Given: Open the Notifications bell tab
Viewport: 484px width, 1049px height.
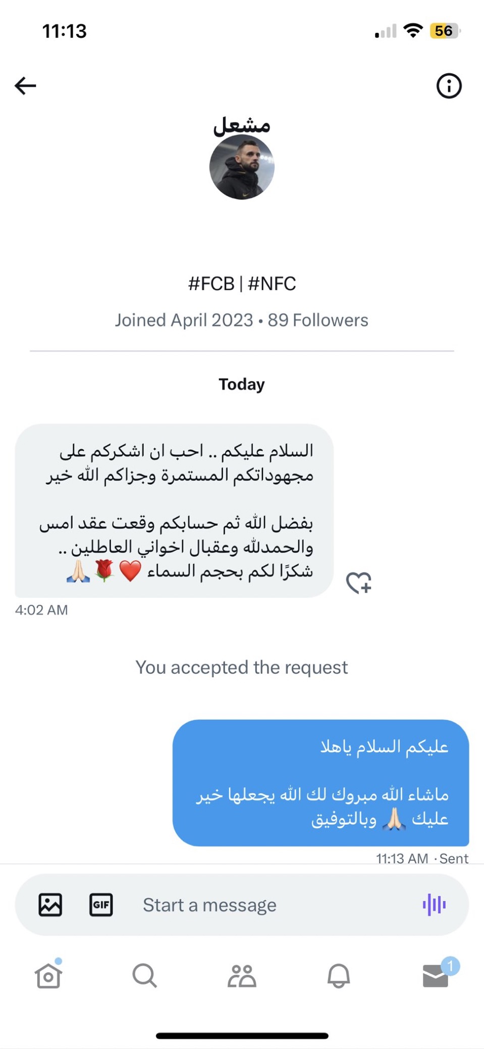Looking at the screenshot, I should pos(339,975).
